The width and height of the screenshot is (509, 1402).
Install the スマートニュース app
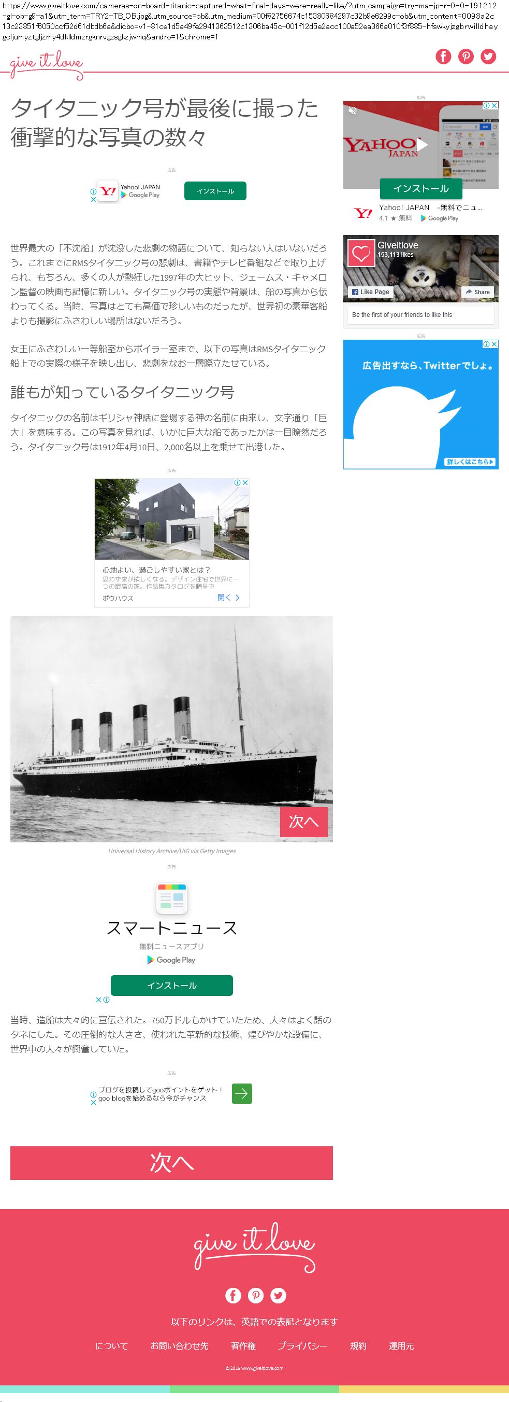(172, 985)
